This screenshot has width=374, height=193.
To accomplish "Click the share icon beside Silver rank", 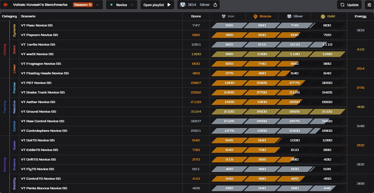I will tap(215, 5).
